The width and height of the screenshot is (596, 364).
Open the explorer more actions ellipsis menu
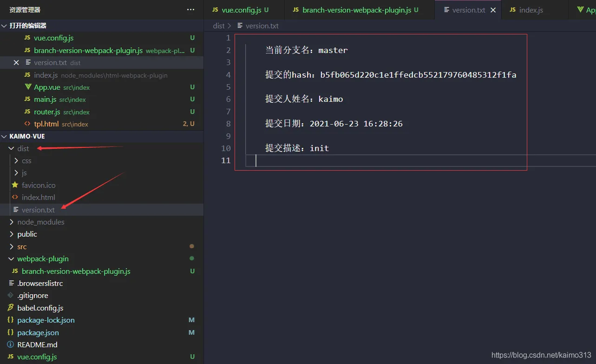pos(190,9)
